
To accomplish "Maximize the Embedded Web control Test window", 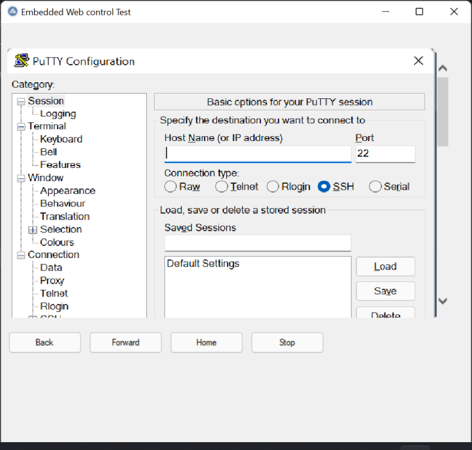I will pos(419,12).
